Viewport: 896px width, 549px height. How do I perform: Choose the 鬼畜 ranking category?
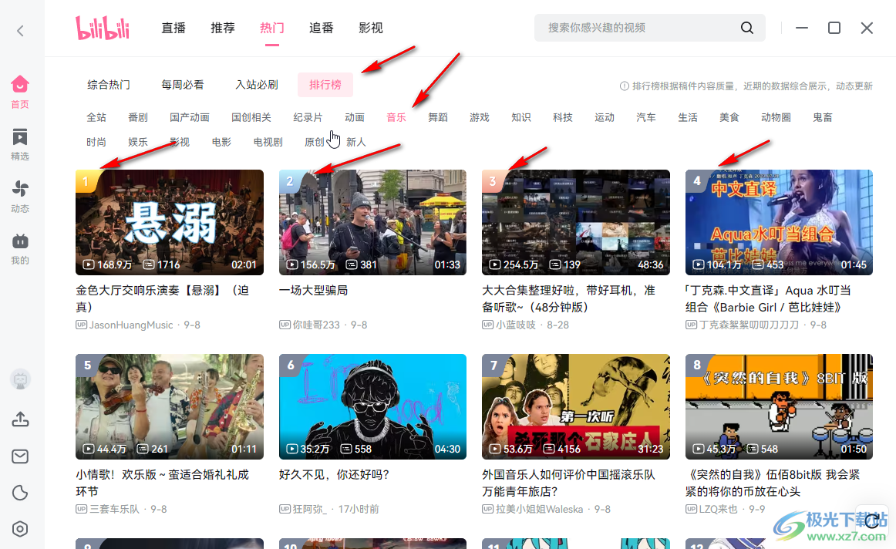click(x=823, y=117)
